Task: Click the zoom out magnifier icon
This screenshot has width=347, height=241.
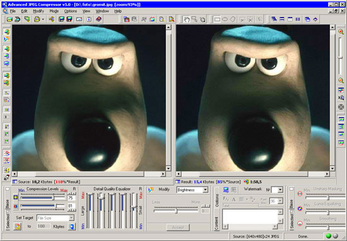Action: pyautogui.click(x=341, y=81)
